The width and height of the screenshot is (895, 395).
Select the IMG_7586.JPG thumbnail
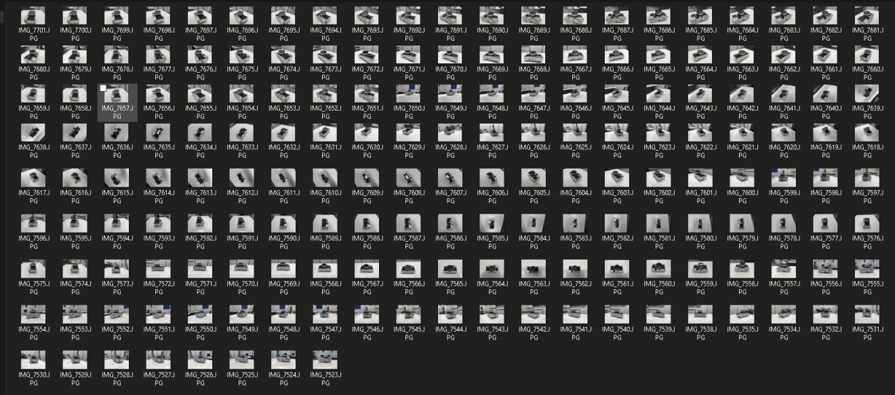coord(450,224)
